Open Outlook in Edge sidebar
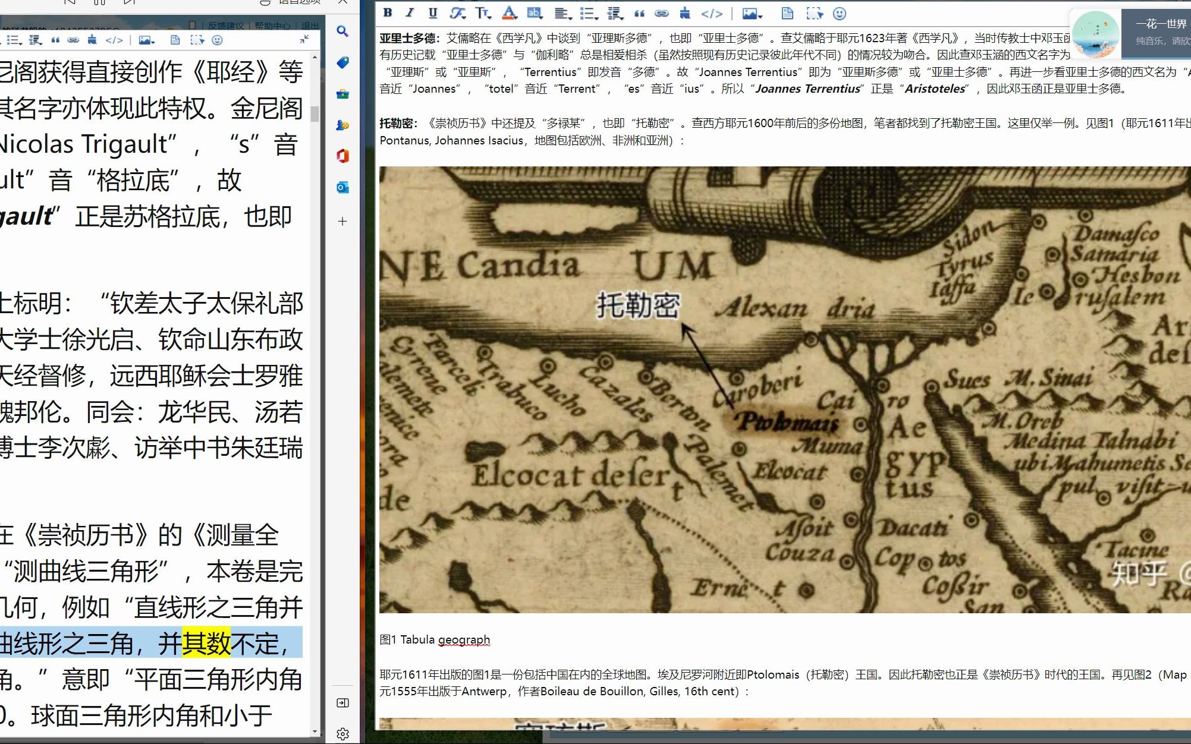 pyautogui.click(x=342, y=187)
